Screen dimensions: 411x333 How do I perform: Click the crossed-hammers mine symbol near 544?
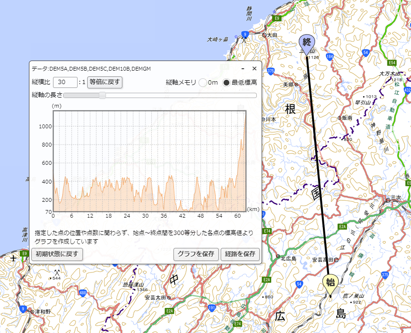click(57, 272)
